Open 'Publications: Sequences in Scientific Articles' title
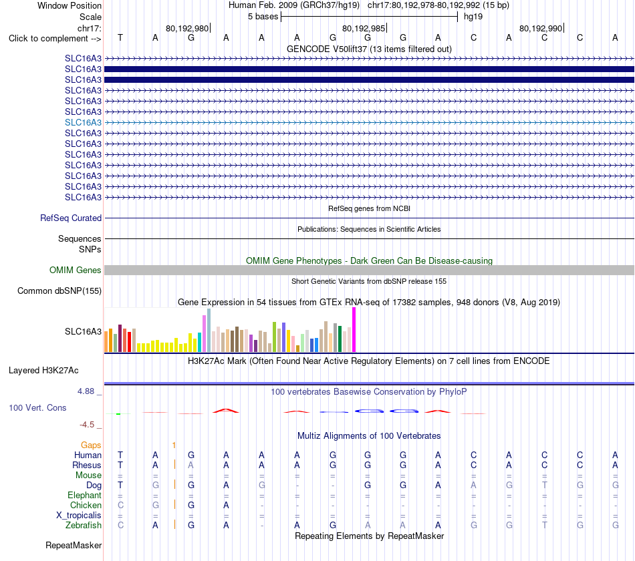Screen dimensions: 635x561 (369, 229)
